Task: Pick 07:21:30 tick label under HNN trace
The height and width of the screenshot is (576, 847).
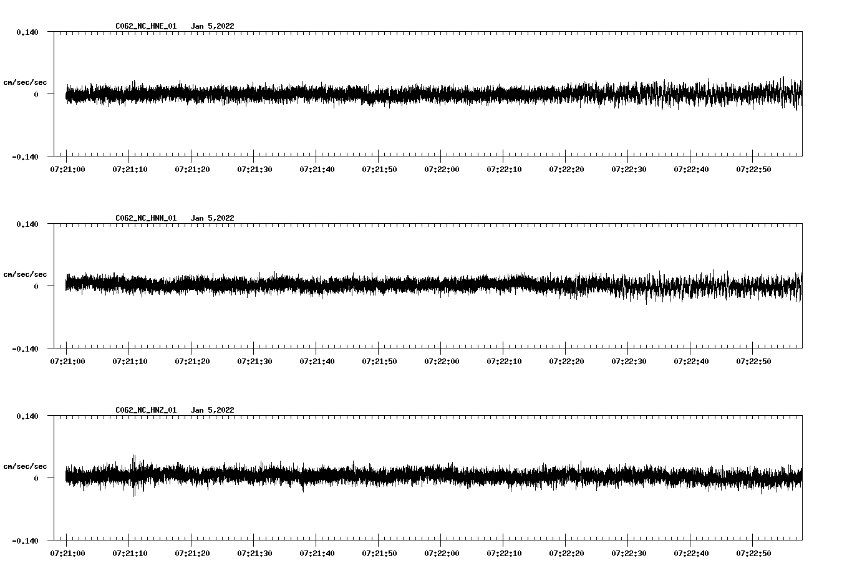Action: (x=254, y=361)
